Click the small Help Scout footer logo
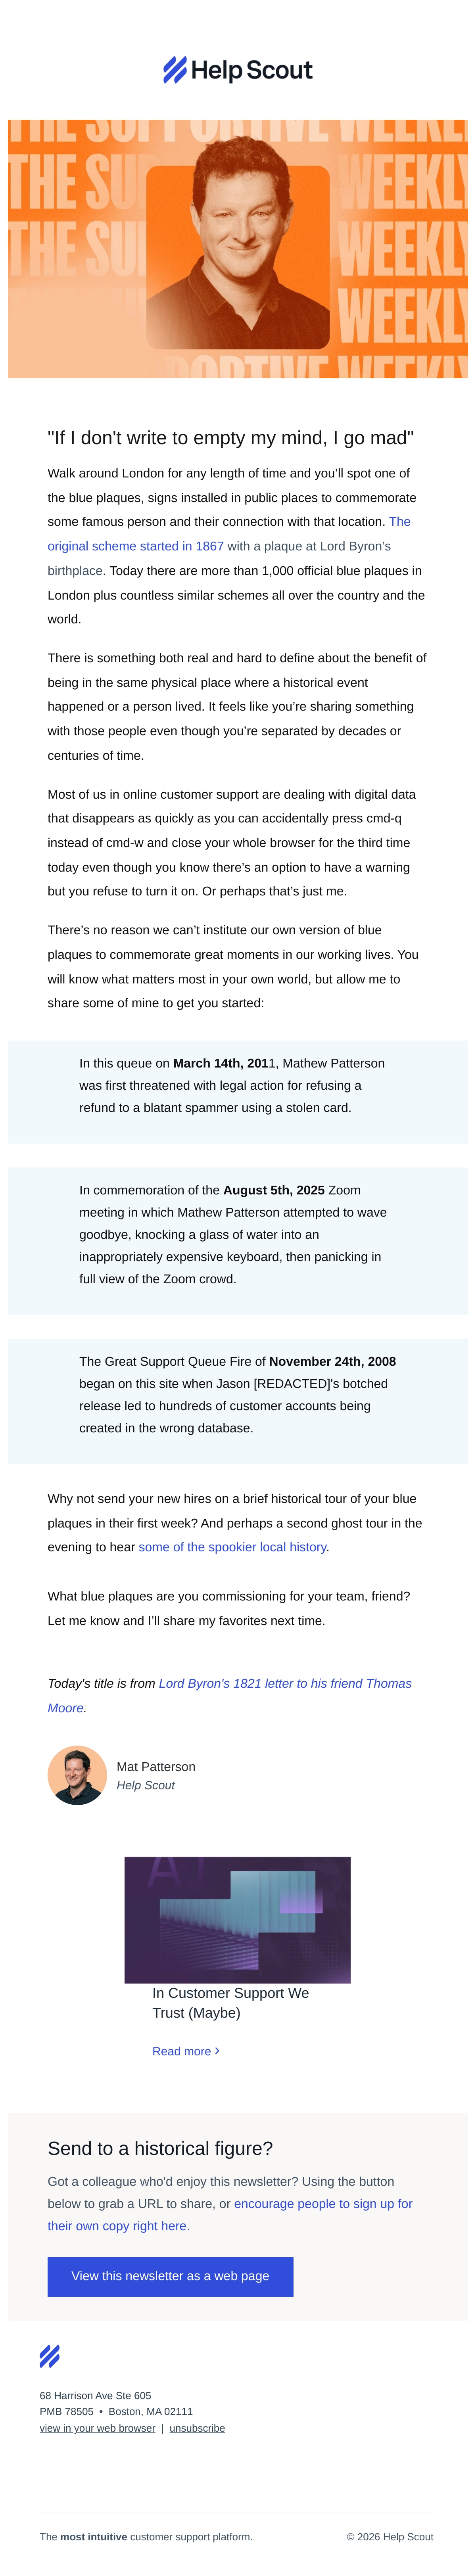 tap(49, 2356)
